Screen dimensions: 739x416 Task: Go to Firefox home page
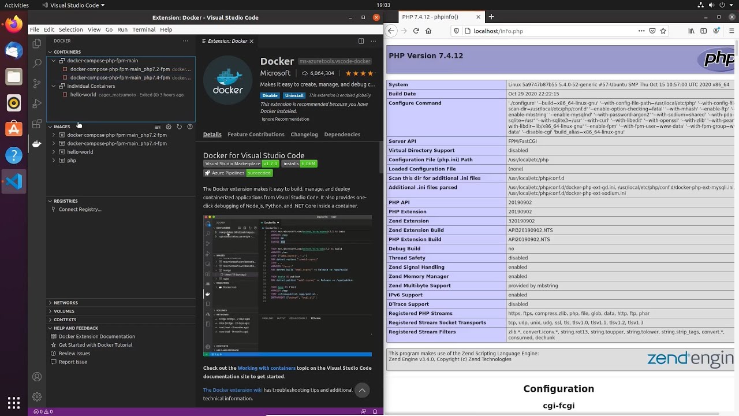click(428, 31)
